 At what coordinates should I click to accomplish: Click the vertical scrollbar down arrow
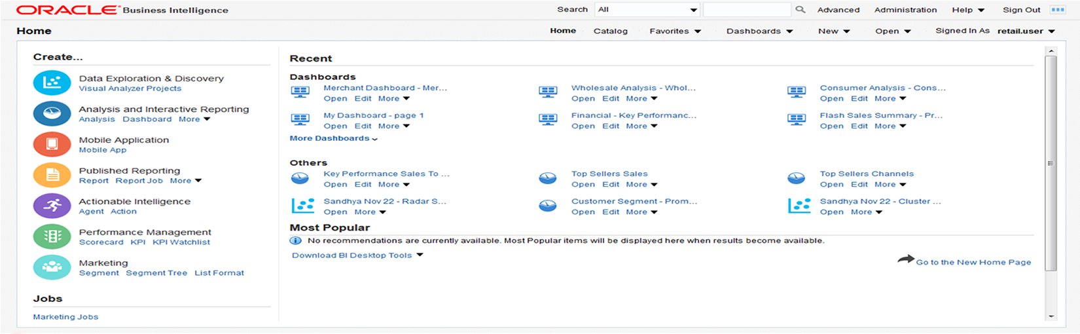(1051, 316)
